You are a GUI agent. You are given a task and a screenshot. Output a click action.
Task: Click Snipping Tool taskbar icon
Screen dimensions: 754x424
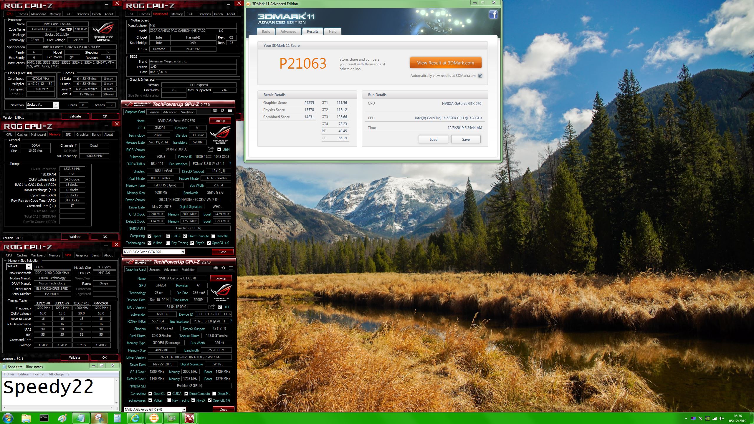pyautogui.click(x=99, y=418)
